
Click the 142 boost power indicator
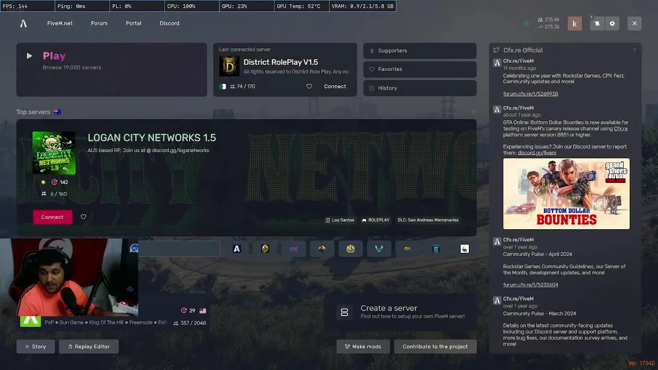(x=60, y=182)
